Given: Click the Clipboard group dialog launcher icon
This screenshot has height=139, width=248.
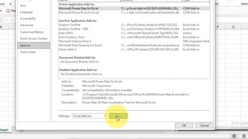Looking at the screenshot, I should (x=10, y=4).
